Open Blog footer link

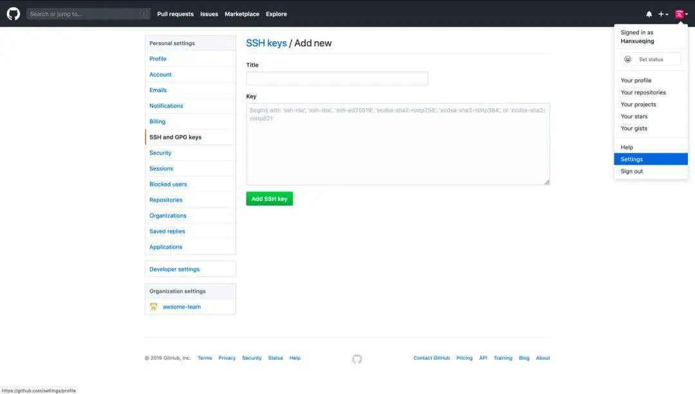524,358
